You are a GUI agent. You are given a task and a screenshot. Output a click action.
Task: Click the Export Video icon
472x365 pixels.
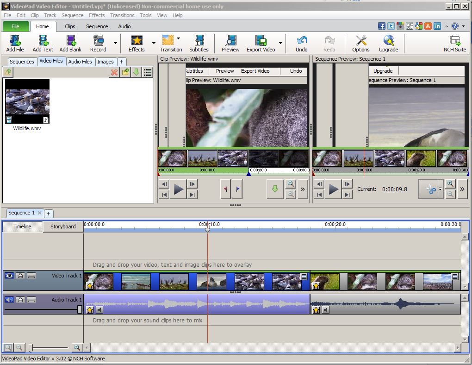tap(261, 44)
